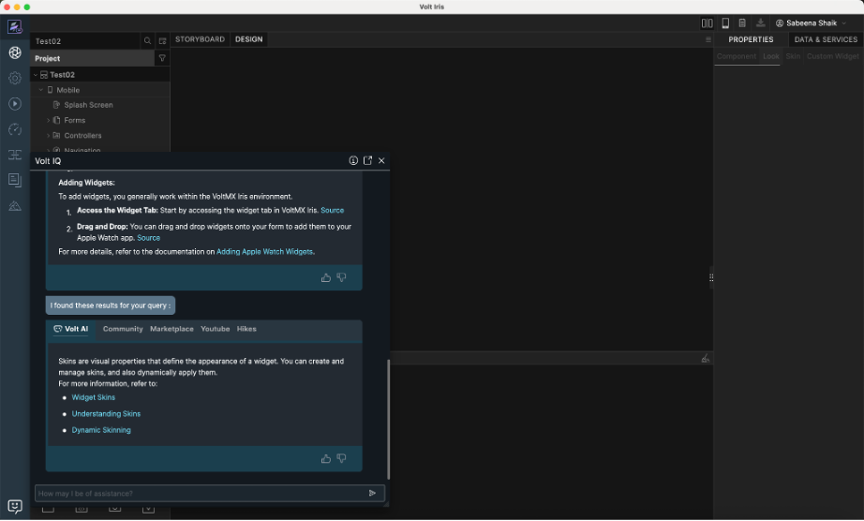Select the Component properties sub-tab

pyautogui.click(x=737, y=56)
